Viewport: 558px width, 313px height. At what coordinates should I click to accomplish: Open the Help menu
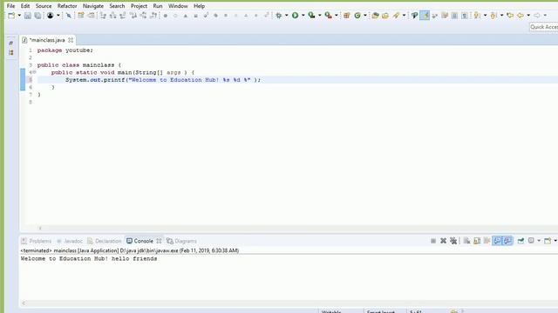coord(200,6)
